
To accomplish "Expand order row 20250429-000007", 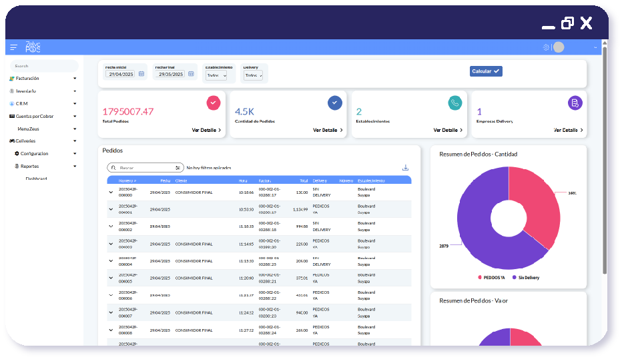I will coord(111,312).
